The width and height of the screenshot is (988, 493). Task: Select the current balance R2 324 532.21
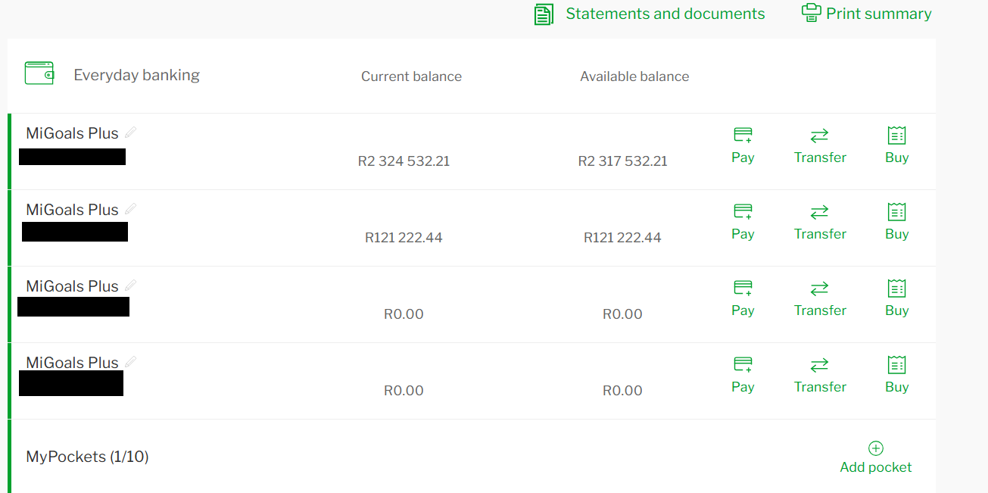pos(404,161)
